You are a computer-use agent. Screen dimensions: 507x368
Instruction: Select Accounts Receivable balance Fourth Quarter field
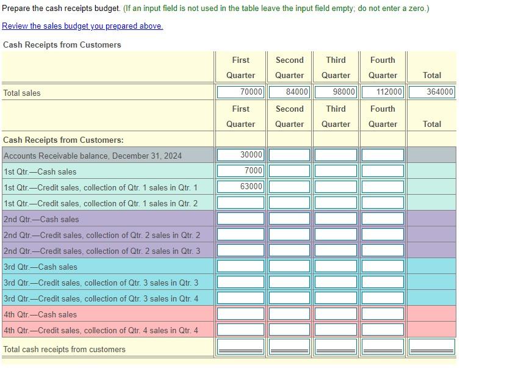[x=383, y=155]
